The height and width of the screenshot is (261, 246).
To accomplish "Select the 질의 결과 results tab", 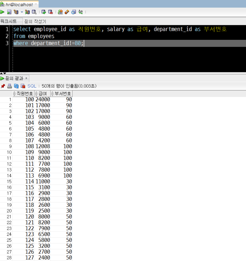I will pyautogui.click(x=14, y=78).
